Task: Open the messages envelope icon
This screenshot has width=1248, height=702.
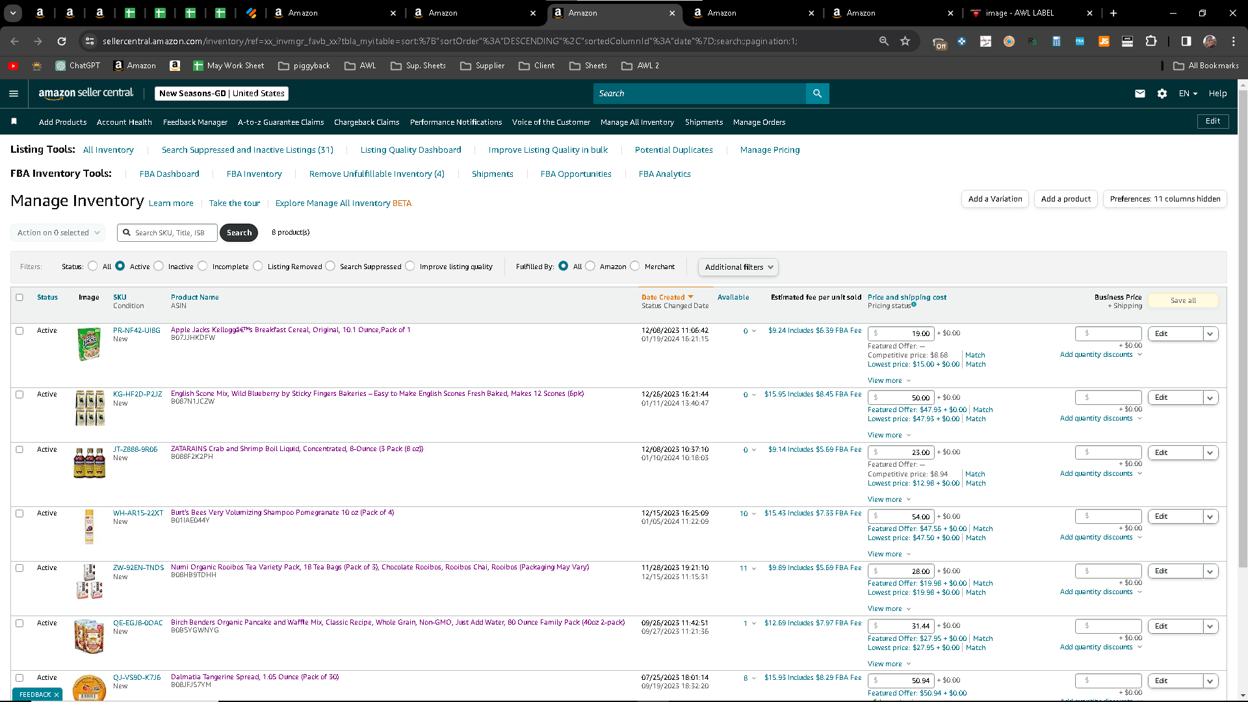Action: (1140, 94)
